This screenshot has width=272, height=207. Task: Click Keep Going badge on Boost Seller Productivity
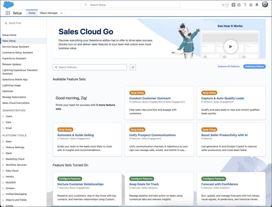pos(209,130)
